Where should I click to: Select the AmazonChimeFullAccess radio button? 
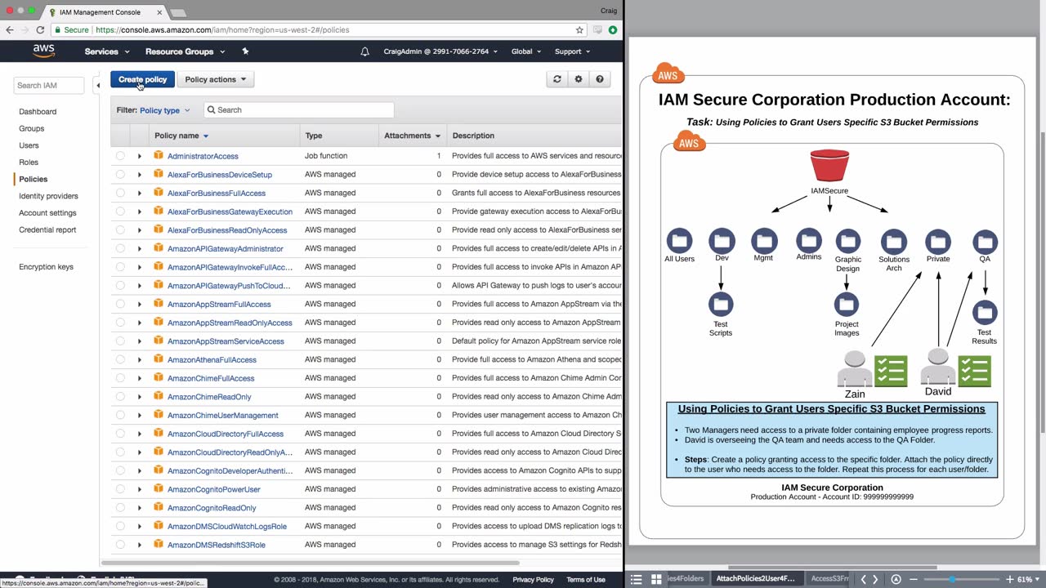(120, 378)
